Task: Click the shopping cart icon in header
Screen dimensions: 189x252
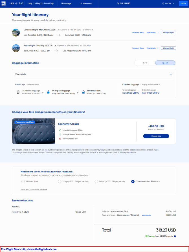Action: coord(118,4)
